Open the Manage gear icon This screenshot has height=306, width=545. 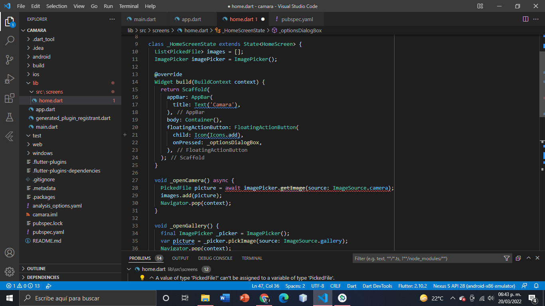(x=10, y=272)
